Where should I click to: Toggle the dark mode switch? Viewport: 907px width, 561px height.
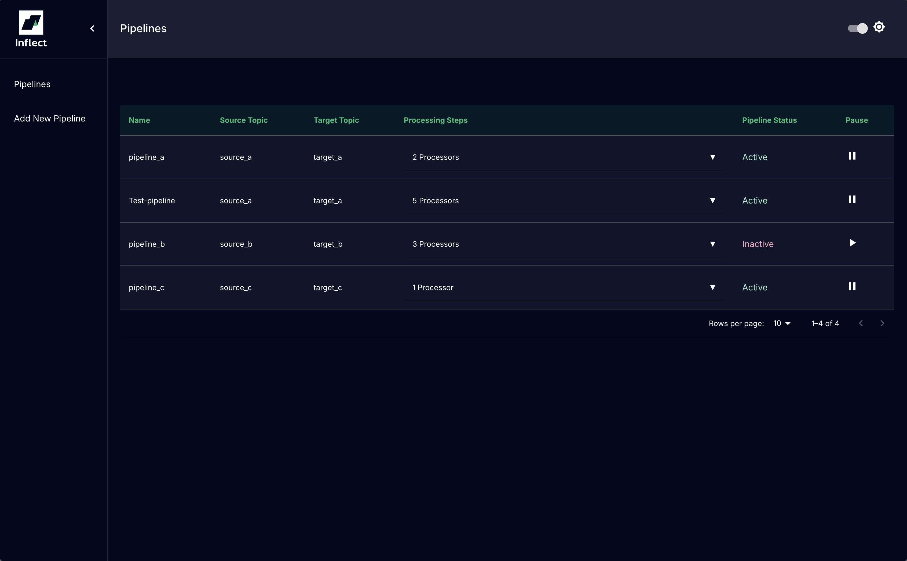click(858, 29)
